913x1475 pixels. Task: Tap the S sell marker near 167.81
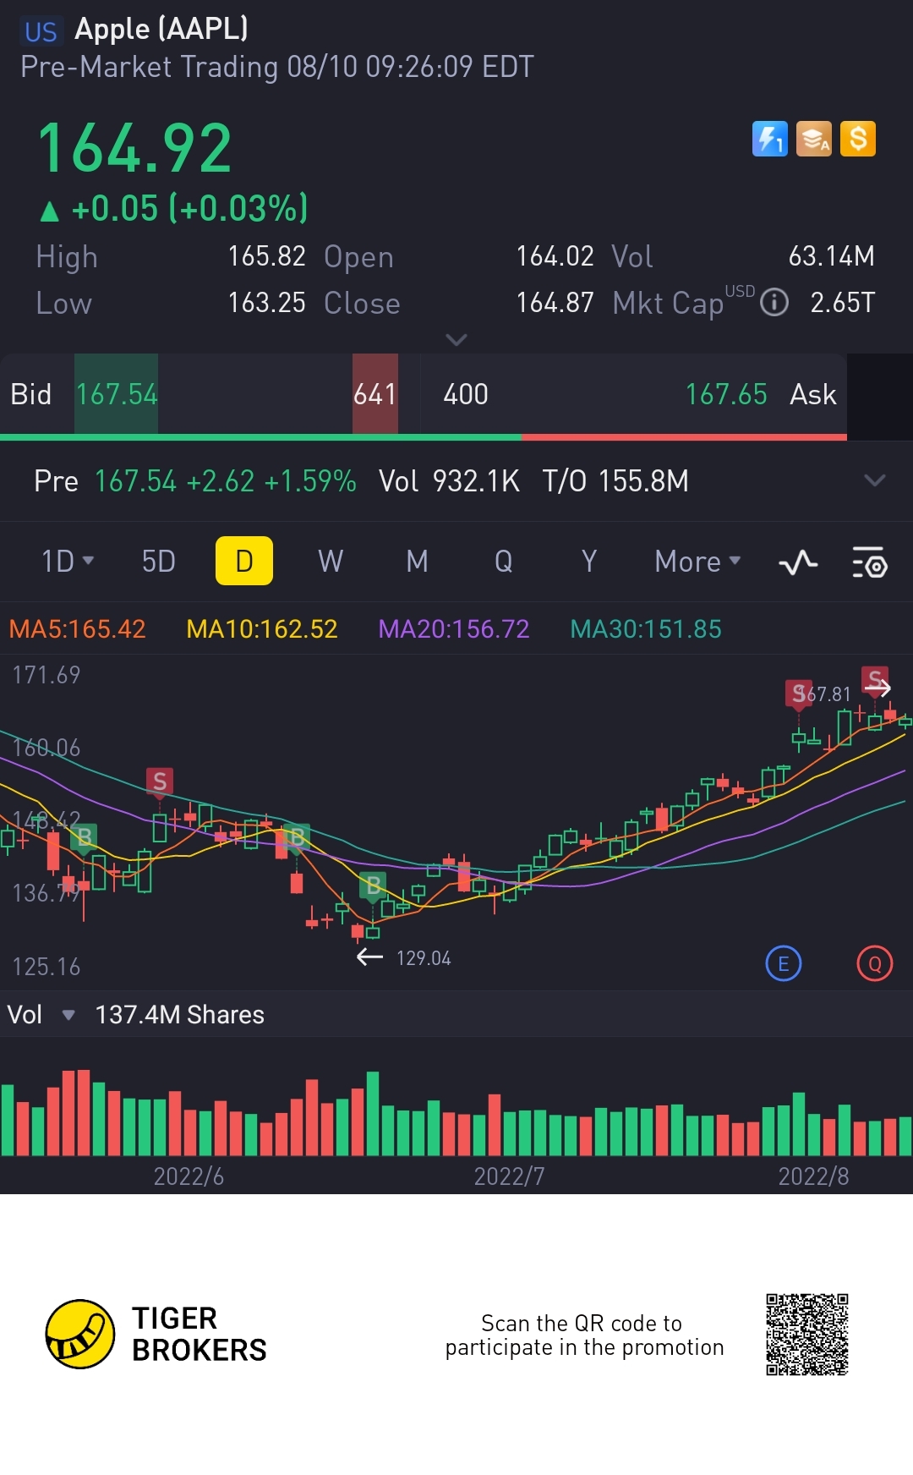coord(798,694)
